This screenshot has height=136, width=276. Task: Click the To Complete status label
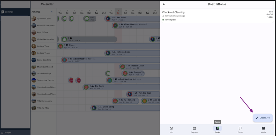169,20
